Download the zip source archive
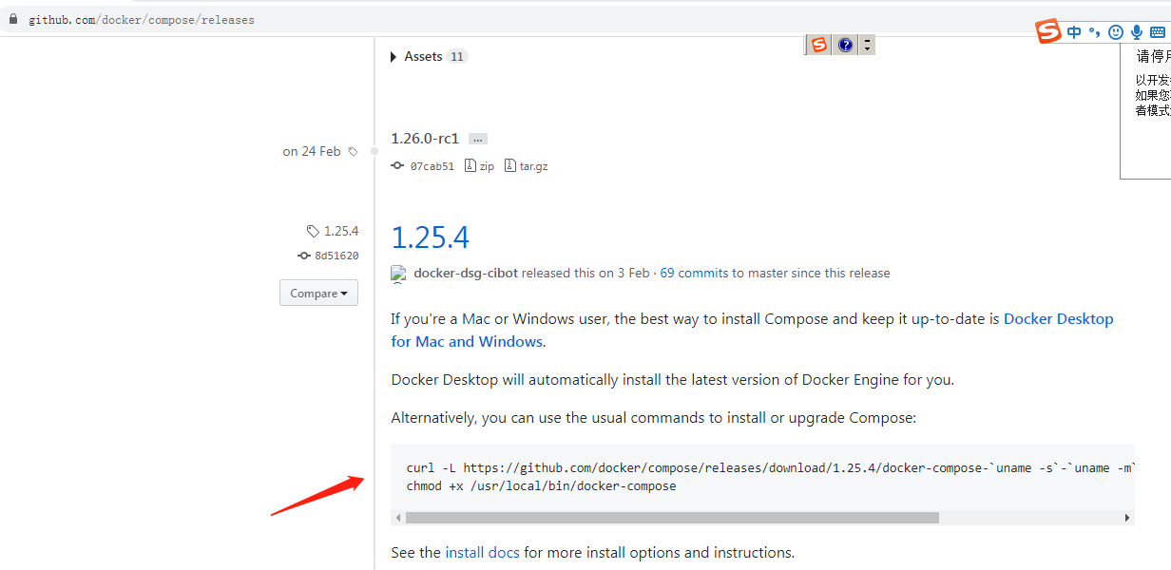 click(480, 166)
